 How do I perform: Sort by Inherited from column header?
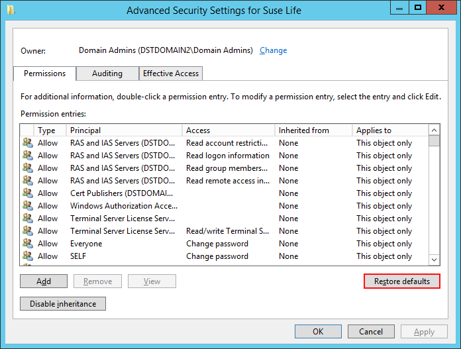pos(314,130)
